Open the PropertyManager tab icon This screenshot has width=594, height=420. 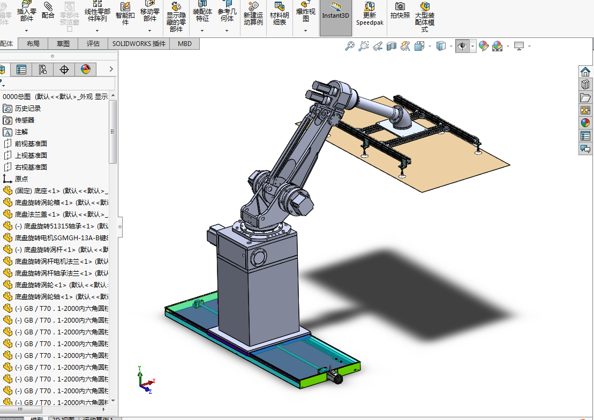pos(21,70)
